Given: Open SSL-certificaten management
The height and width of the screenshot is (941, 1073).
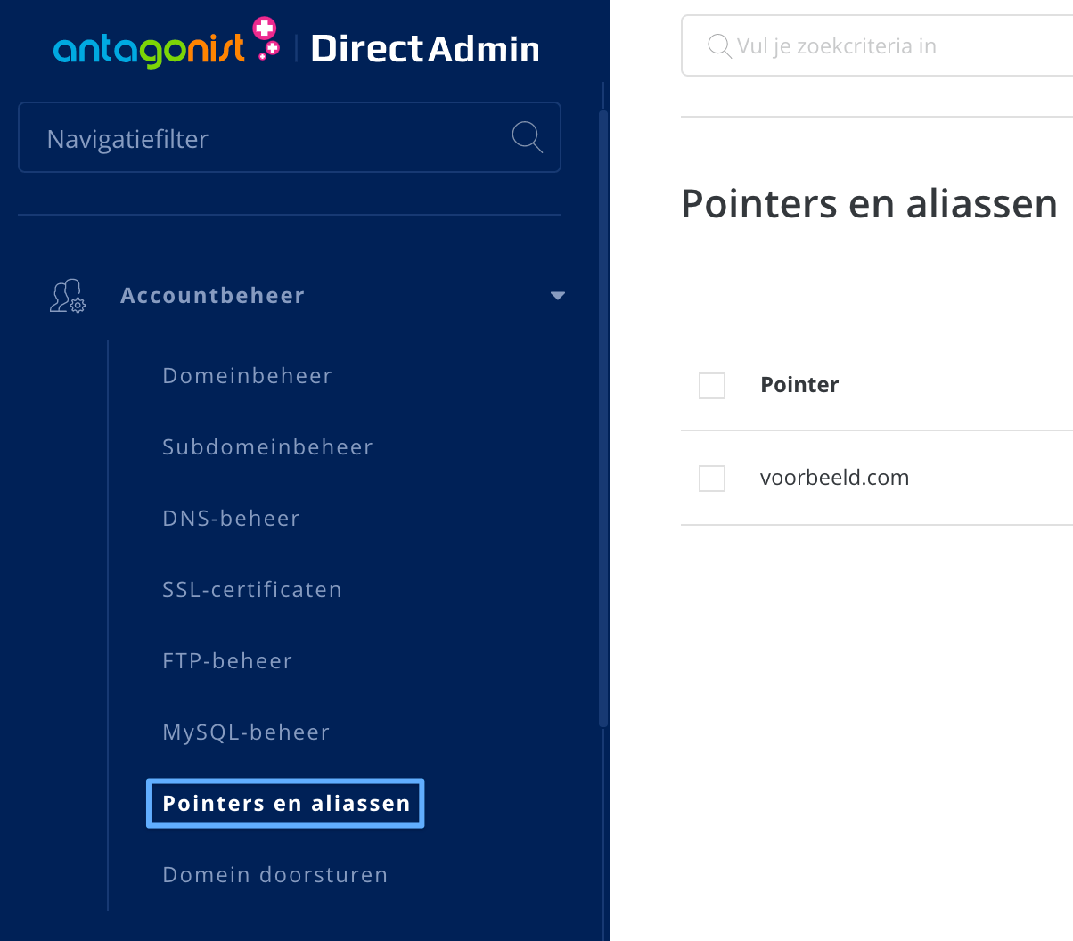Looking at the screenshot, I should coord(252,589).
